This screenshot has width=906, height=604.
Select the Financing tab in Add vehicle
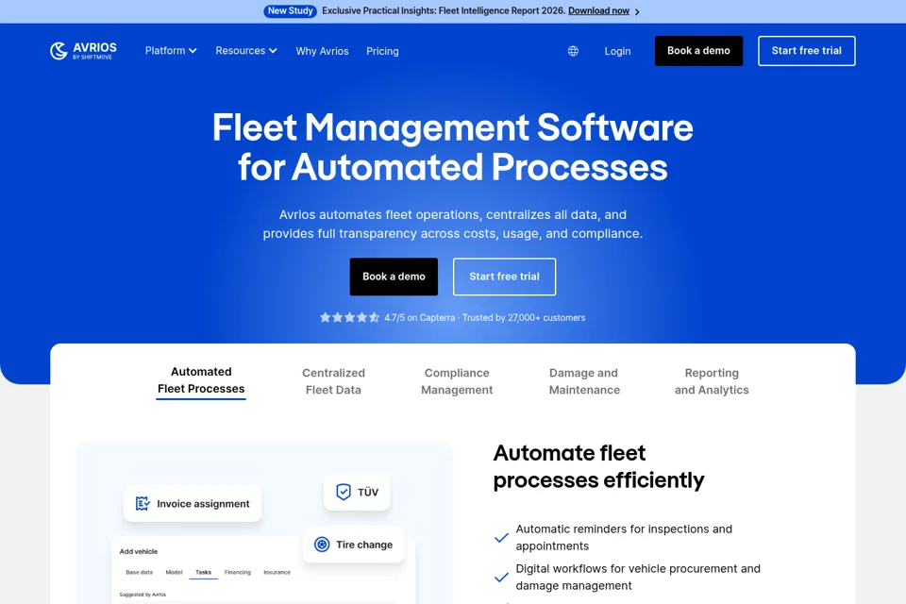tap(238, 572)
